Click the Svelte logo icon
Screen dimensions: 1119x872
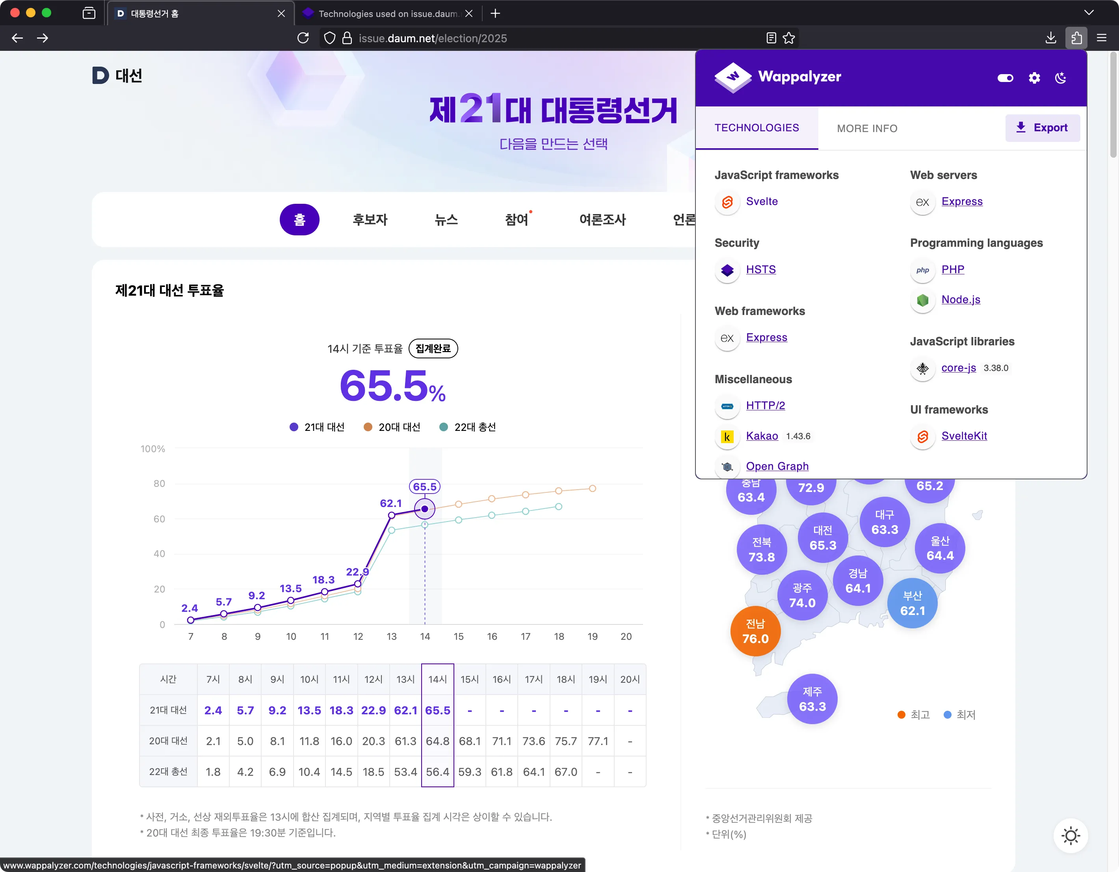click(727, 203)
